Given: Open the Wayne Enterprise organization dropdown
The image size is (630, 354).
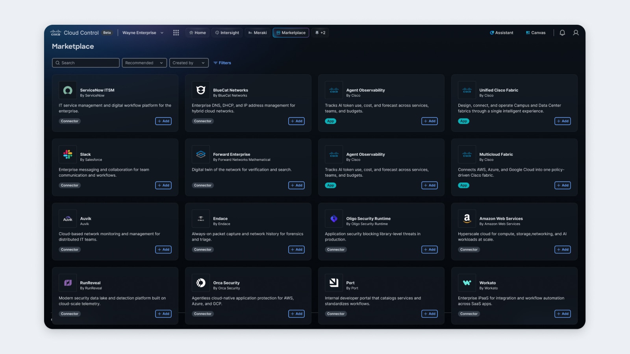Looking at the screenshot, I should coord(143,33).
